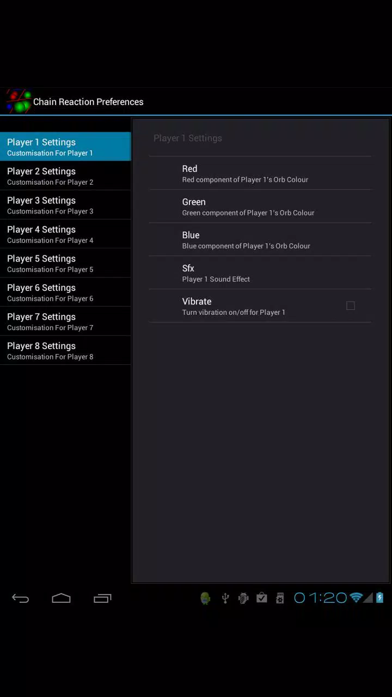The width and height of the screenshot is (392, 697).
Task: Tap the green Android notification icon
Action: click(x=205, y=598)
